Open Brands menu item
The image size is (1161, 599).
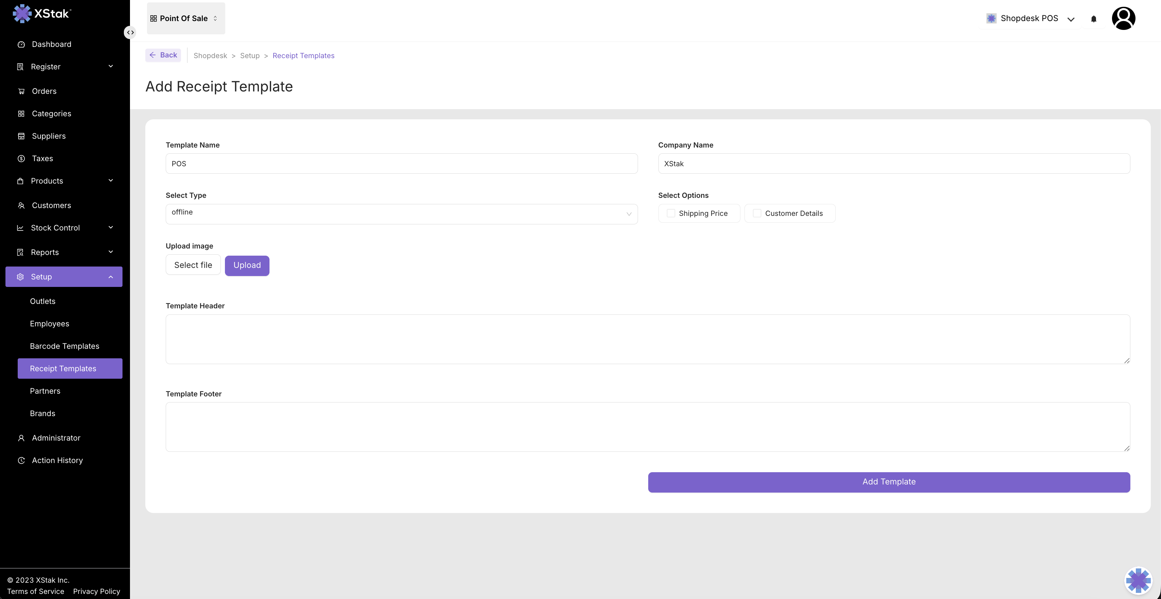pos(43,413)
